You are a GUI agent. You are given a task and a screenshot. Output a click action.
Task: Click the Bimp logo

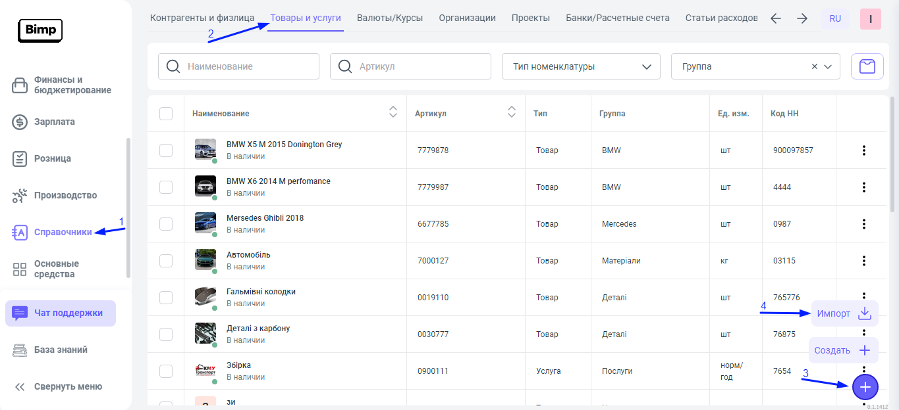click(x=40, y=30)
